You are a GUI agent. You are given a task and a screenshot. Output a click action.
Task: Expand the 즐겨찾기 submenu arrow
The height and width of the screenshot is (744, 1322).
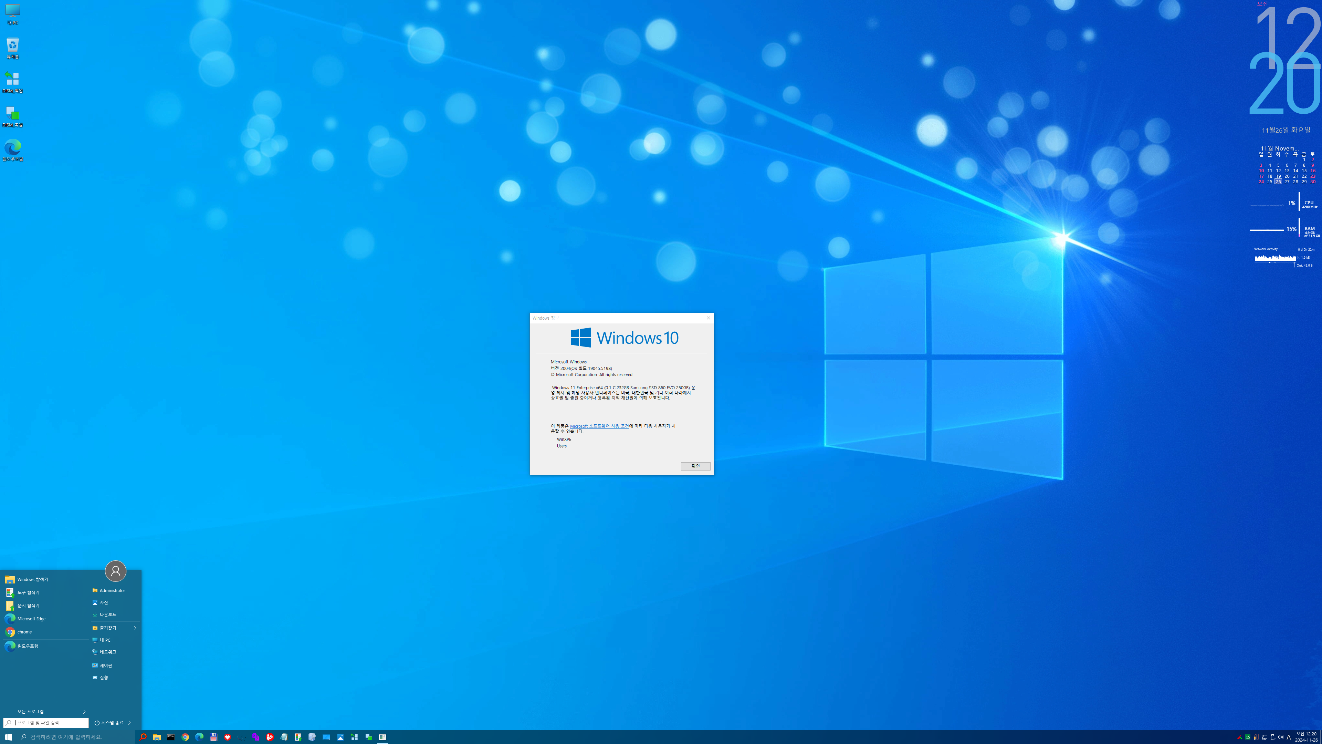136,628
